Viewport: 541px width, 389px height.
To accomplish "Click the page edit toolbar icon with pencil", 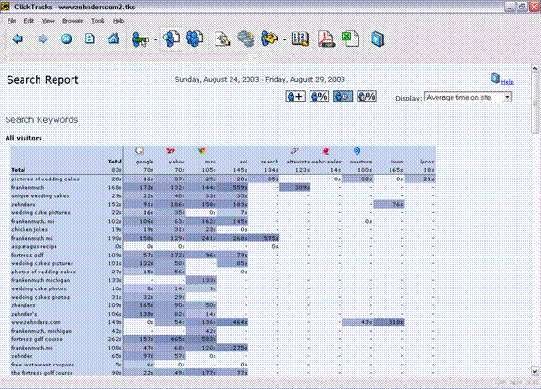I will tap(222, 39).
